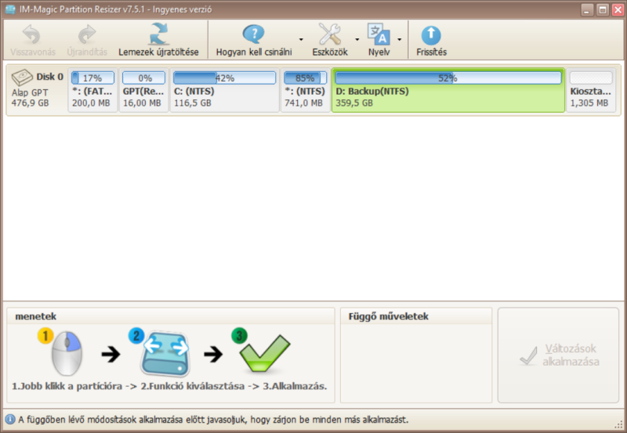Click the status bar advice message
627x433 pixels.
coord(213,420)
